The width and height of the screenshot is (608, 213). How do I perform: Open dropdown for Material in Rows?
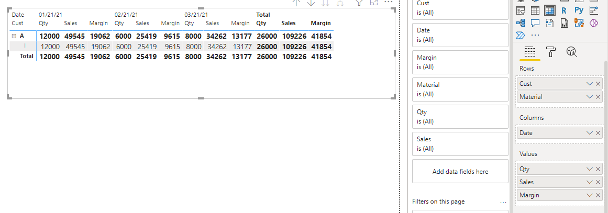click(x=590, y=97)
